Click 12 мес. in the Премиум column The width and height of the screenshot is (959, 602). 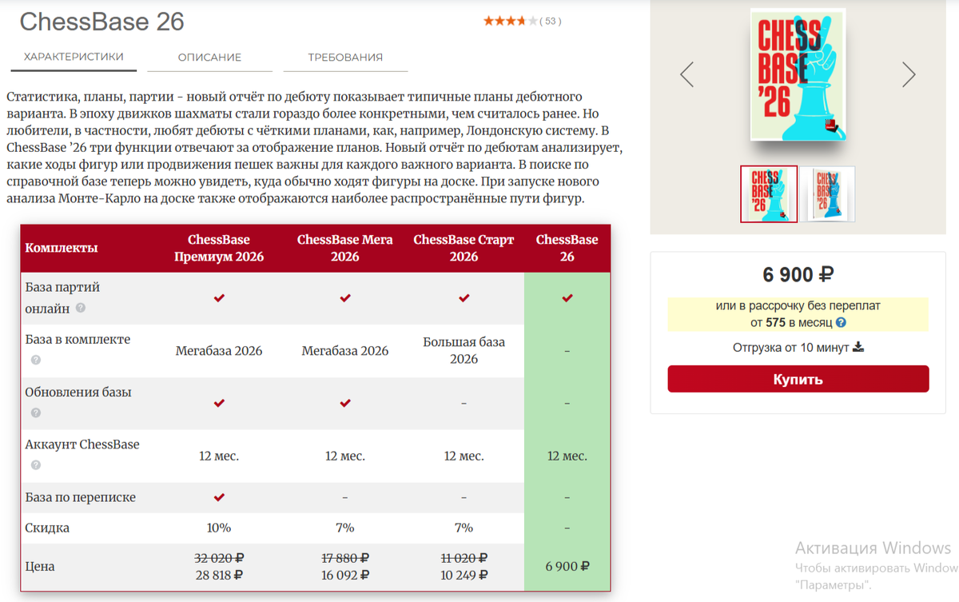(219, 456)
